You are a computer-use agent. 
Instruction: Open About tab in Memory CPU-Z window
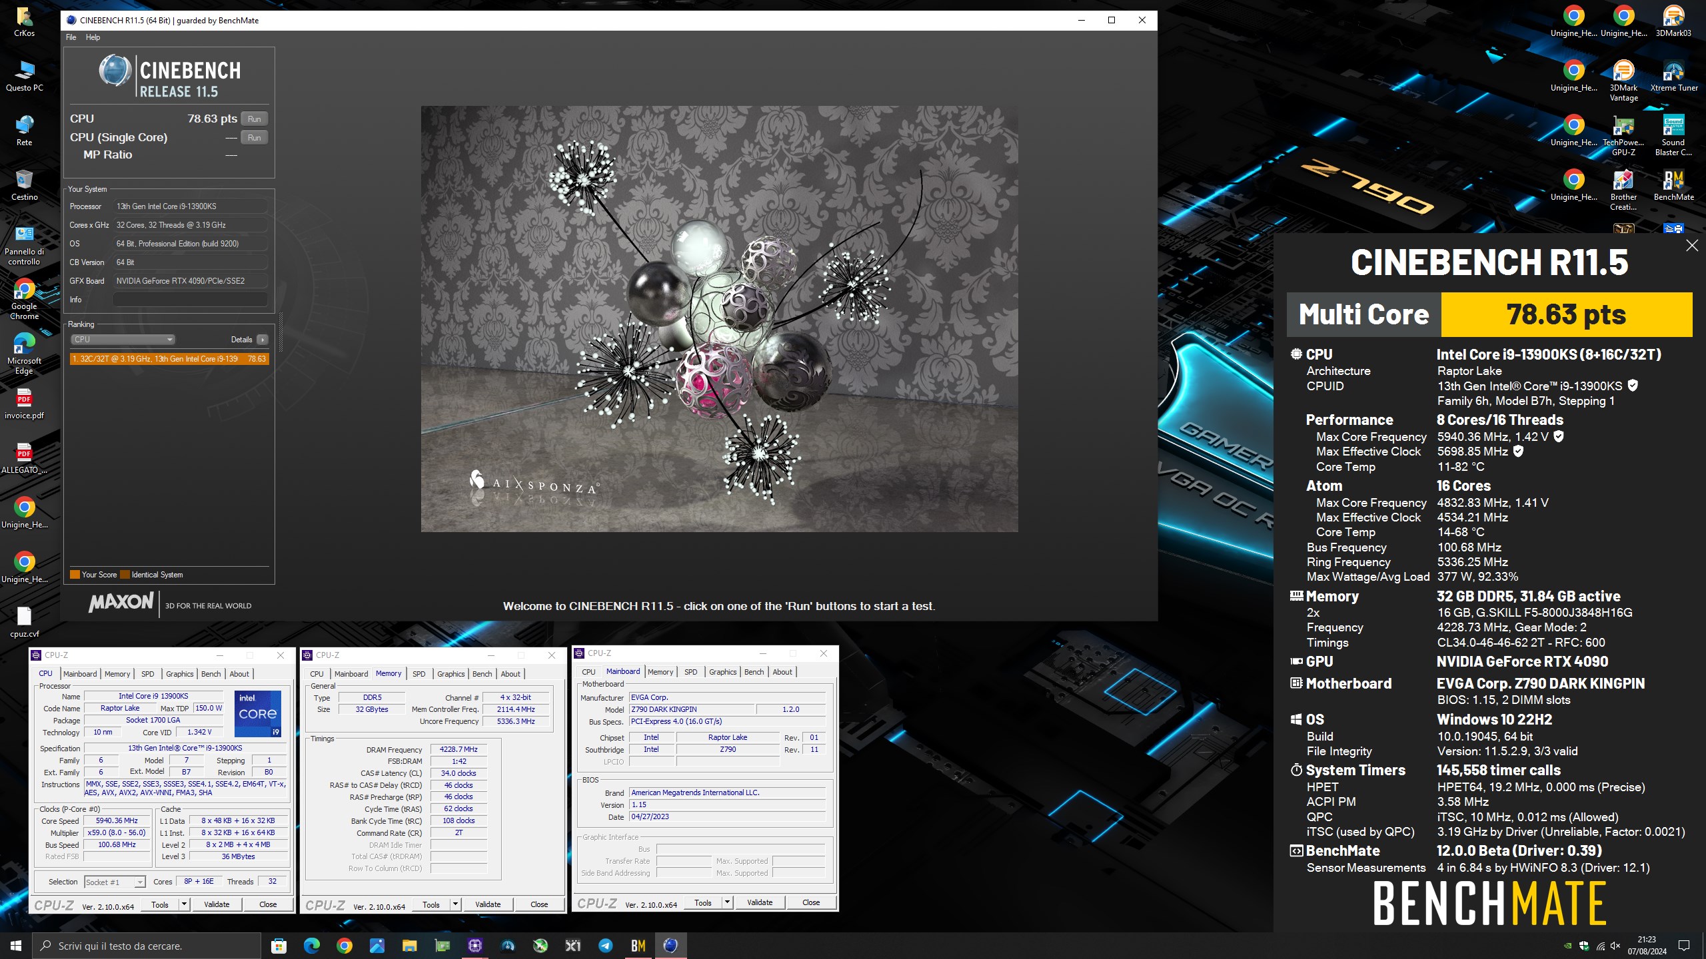[510, 674]
